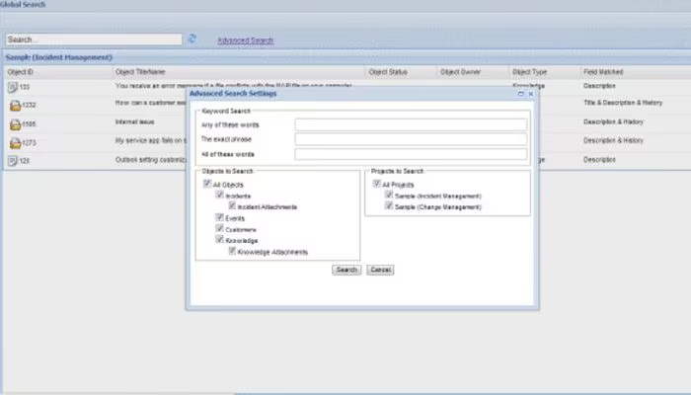Click the refresh icon beside search box
691x395 pixels.
[192, 39]
